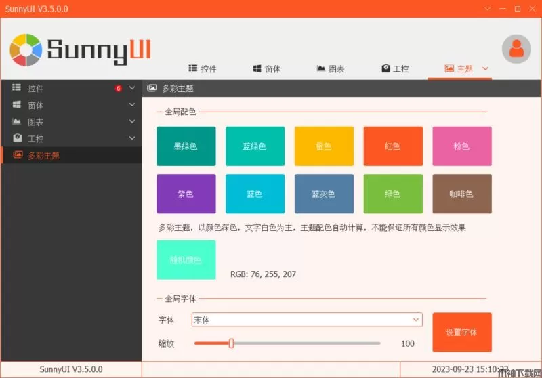Click the 设置字体 button
Image resolution: width=542 pixels, height=378 pixels.
(x=461, y=332)
